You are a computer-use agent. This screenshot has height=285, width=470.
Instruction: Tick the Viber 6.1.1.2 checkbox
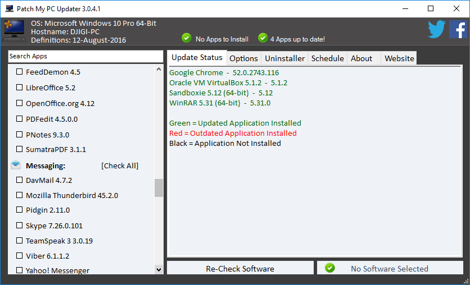click(x=19, y=255)
